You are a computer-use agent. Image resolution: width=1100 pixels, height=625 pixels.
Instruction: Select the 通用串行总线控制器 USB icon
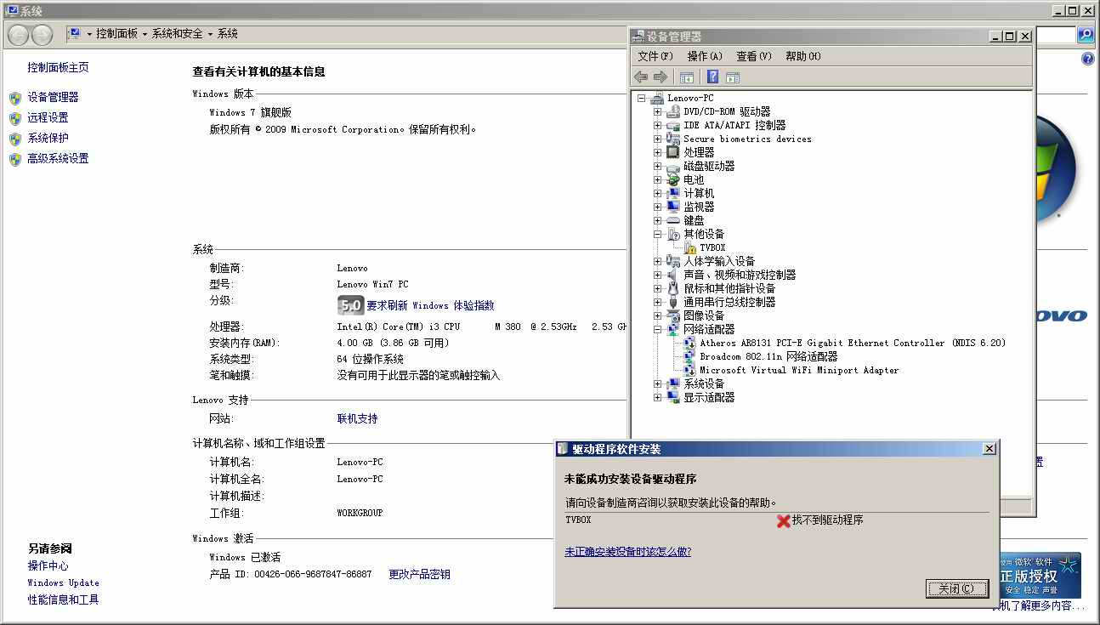click(673, 302)
